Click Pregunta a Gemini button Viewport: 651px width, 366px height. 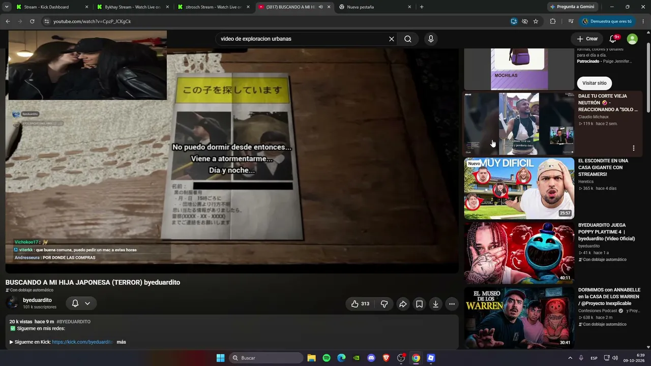tap(572, 7)
